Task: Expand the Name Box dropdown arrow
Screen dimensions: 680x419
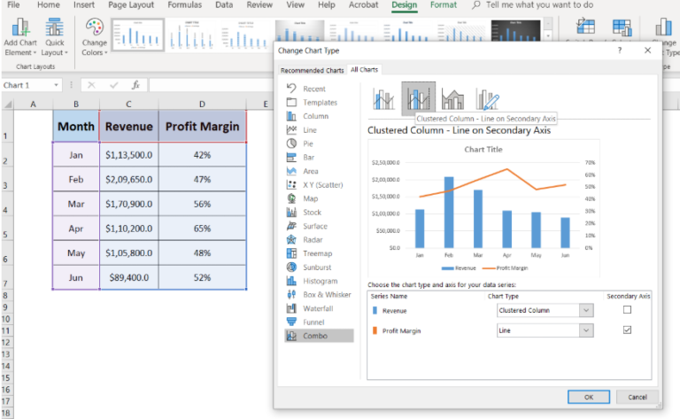Action: click(55, 85)
